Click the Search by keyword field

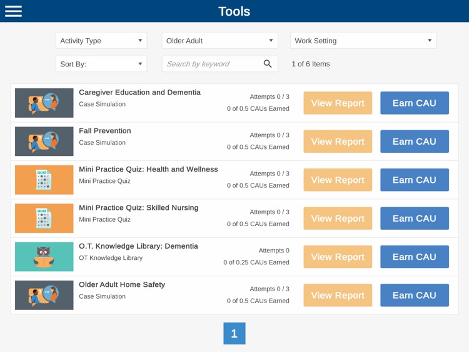click(211, 64)
